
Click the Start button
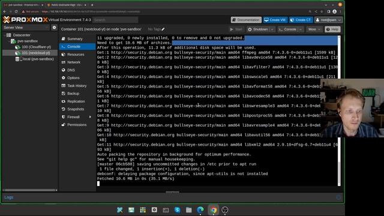236,29
